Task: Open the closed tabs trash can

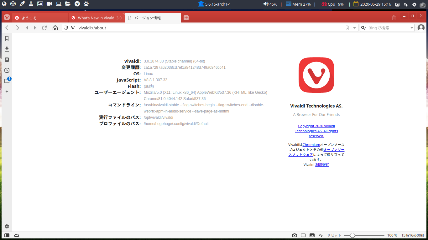Action: click(x=394, y=18)
